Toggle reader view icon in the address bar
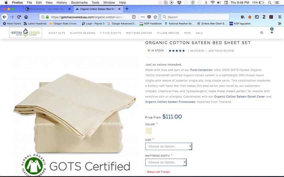Viewport: 284px width, 177px height. pos(134,17)
